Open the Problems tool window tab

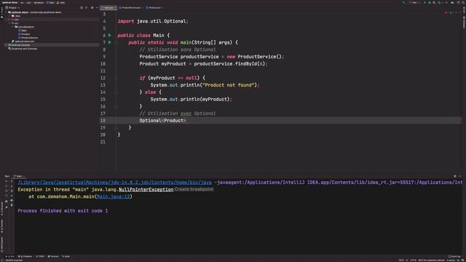pyautogui.click(x=25, y=256)
